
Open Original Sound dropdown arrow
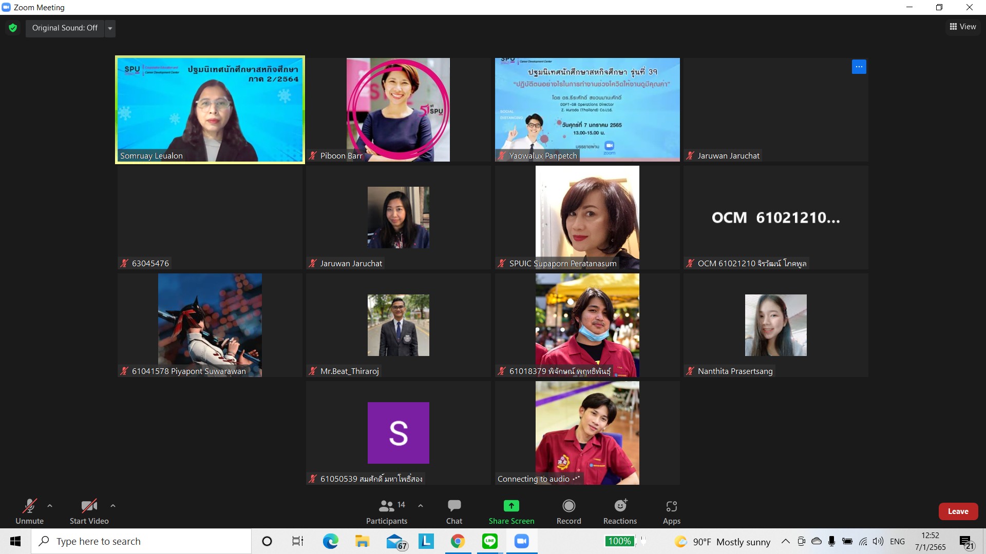point(110,28)
